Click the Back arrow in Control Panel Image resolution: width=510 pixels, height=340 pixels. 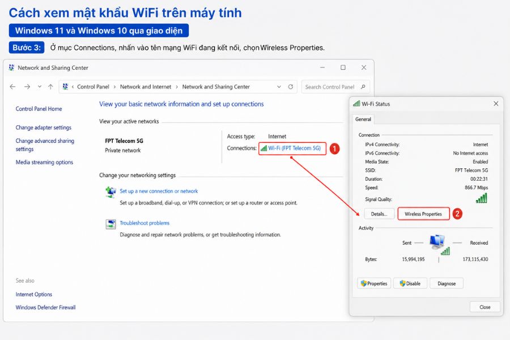point(12,87)
